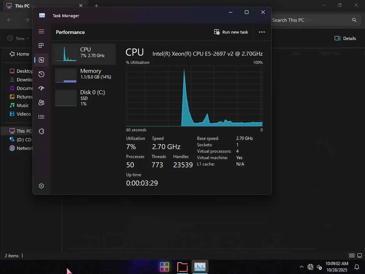Click the 2.70 GHz speed value

(166, 147)
